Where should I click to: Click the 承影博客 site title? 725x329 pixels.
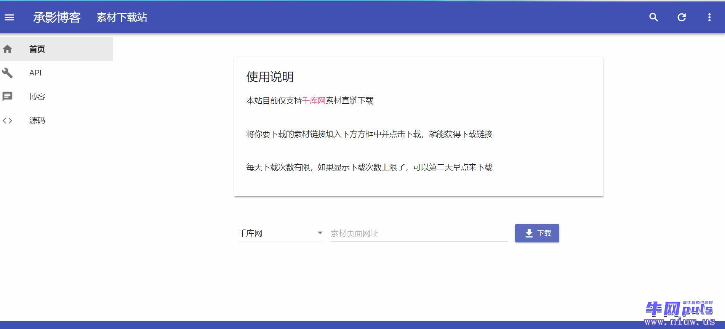(57, 18)
